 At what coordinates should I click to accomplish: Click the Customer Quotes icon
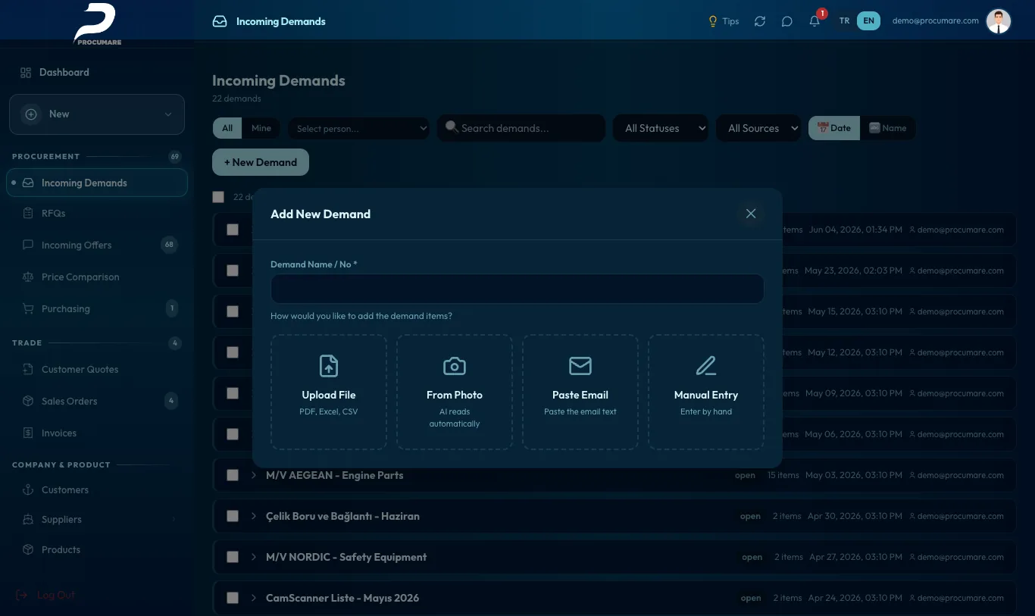click(x=28, y=369)
